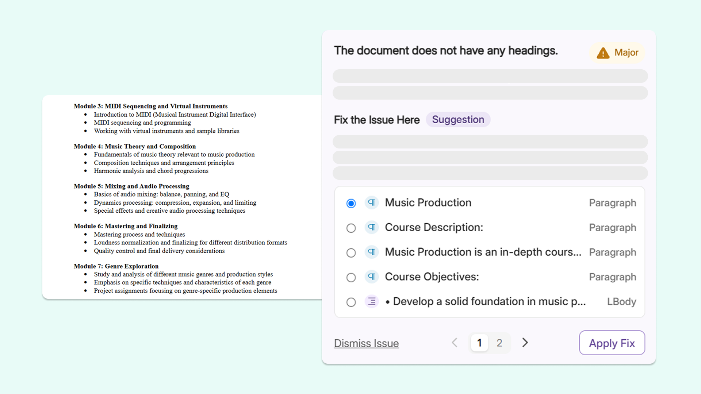The width and height of the screenshot is (701, 394).
Task: Click paragraph icon next to 'Music Production is an in-depth'
Action: pos(372,252)
